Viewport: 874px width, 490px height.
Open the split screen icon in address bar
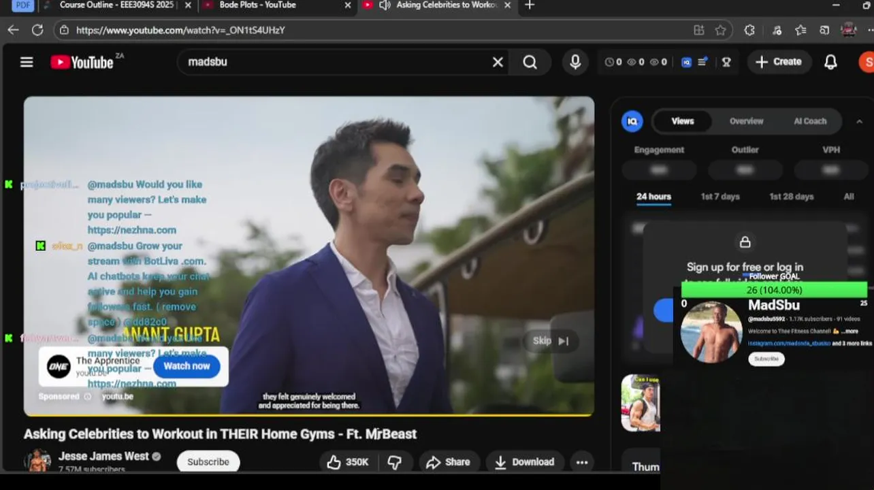(x=699, y=30)
